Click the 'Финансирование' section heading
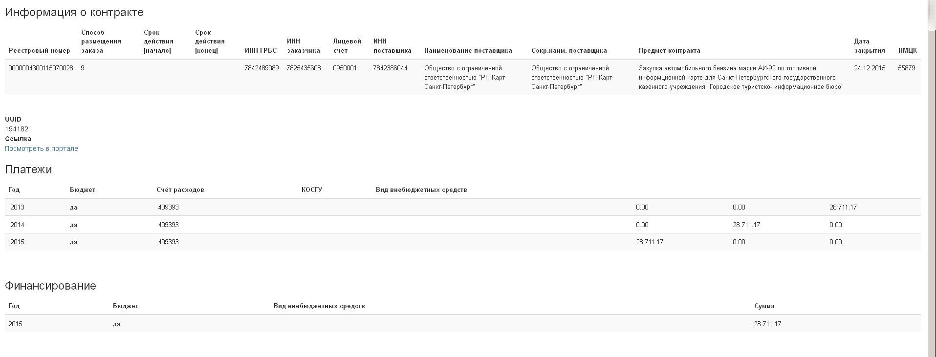This screenshot has width=936, height=357. pyautogui.click(x=50, y=286)
